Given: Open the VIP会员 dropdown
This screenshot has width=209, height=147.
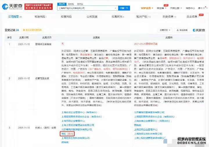Looking at the screenshot, I should (147, 8).
